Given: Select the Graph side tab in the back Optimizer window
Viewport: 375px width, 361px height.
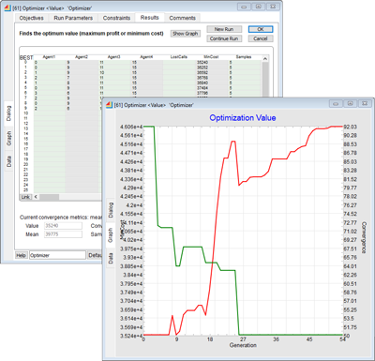Looking at the screenshot, I should (x=8, y=139).
